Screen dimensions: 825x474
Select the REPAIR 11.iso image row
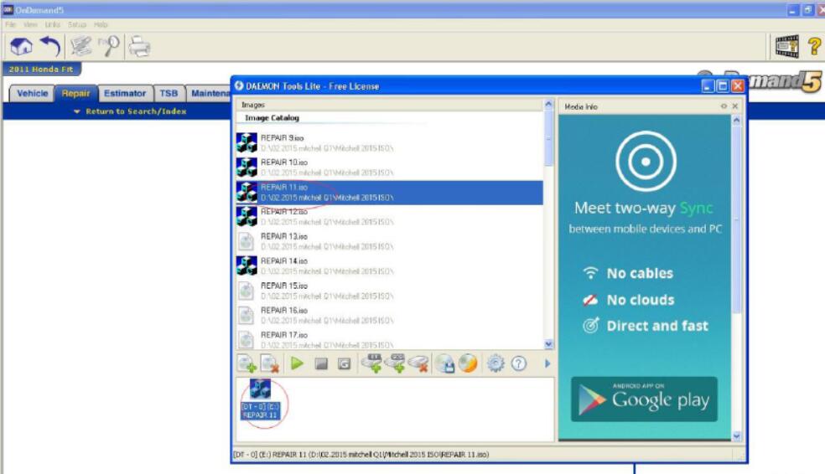pos(389,193)
